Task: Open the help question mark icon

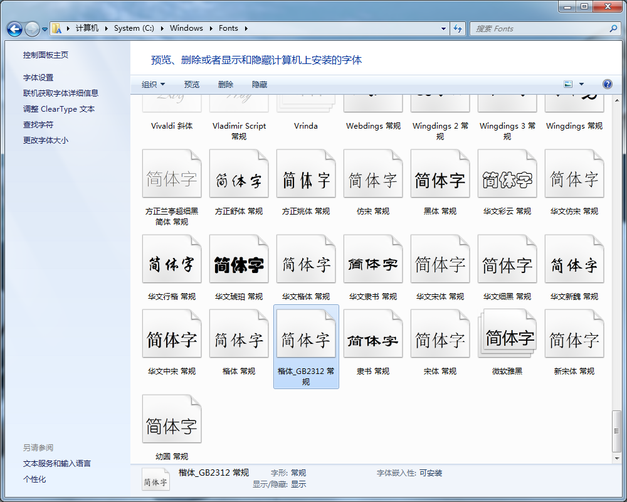Action: pos(607,84)
